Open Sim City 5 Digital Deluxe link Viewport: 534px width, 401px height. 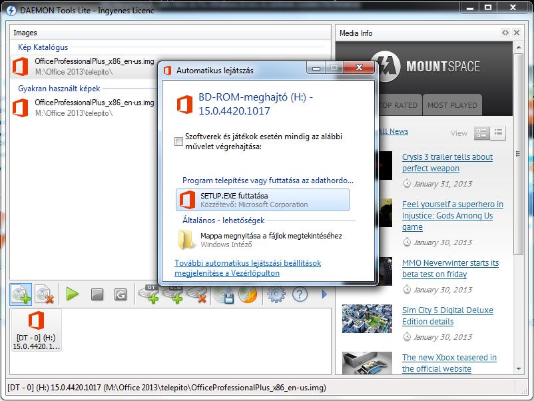(447, 316)
